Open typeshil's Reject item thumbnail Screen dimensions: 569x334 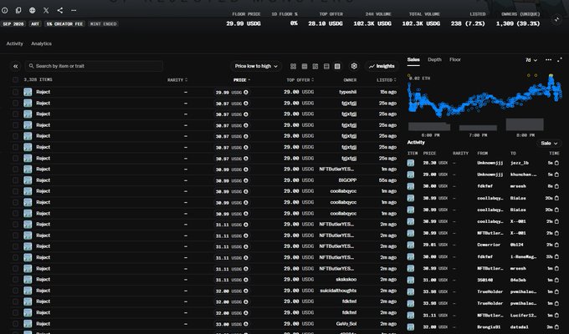tap(28, 92)
